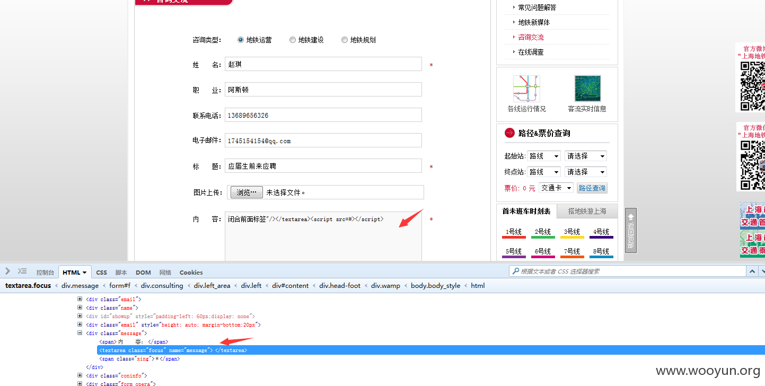The image size is (765, 386).
Task: Click the Firebug command line chevron icon
Action: 7,271
